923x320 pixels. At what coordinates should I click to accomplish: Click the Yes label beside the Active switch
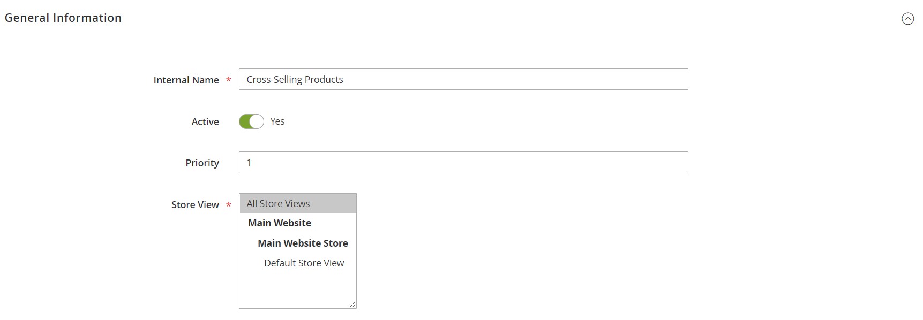(277, 121)
